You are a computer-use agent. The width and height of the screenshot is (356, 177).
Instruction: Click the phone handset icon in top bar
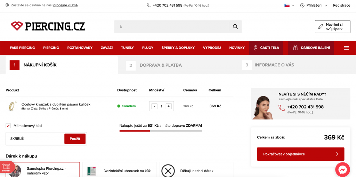tap(149, 5)
